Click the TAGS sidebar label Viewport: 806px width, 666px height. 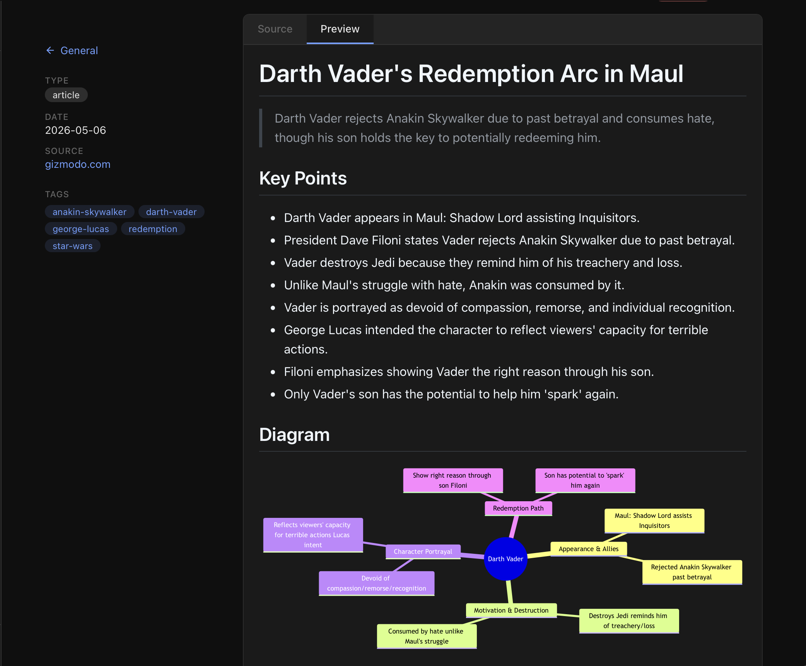(57, 194)
